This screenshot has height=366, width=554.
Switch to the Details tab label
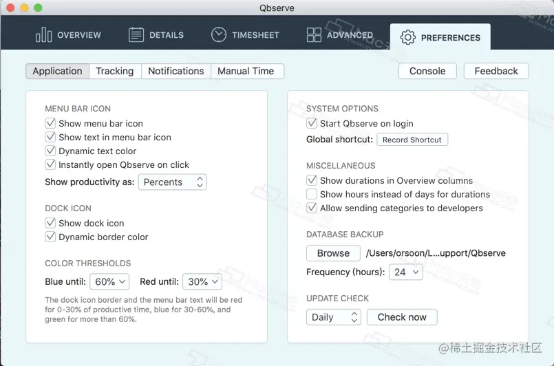point(167,35)
